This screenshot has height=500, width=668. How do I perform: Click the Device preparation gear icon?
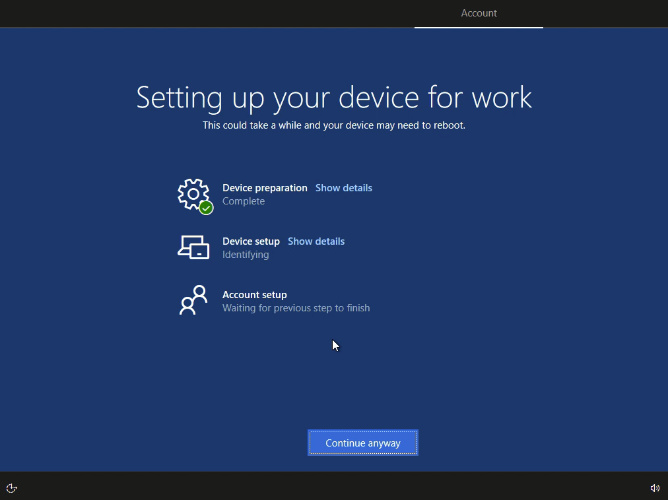point(192,193)
